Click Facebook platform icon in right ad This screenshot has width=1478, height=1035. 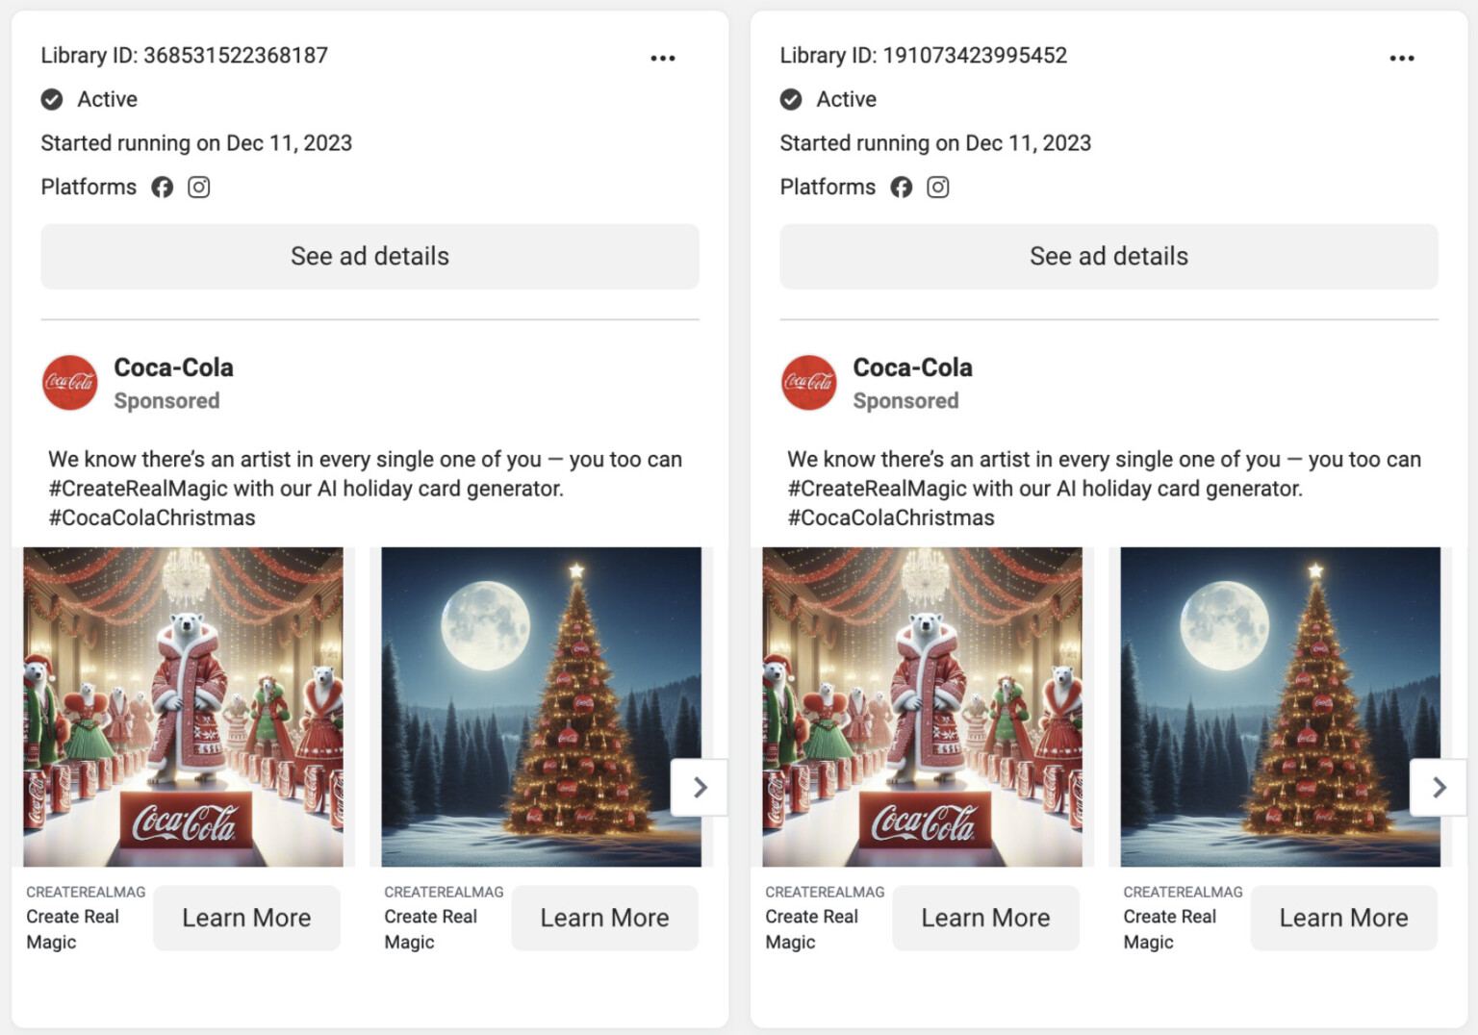(x=901, y=188)
